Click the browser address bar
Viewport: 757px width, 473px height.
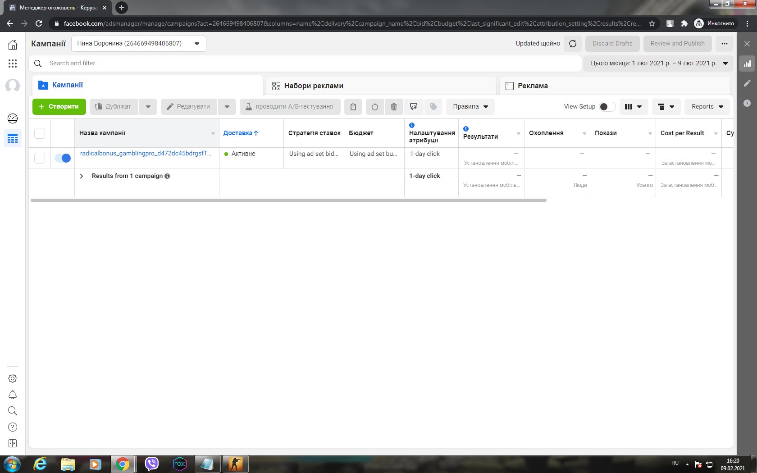click(351, 23)
